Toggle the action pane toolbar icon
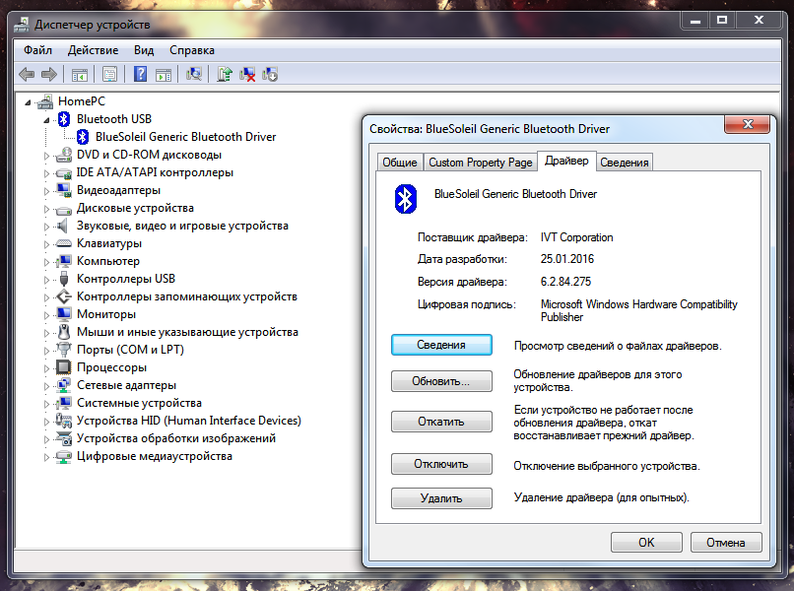This screenshot has height=591, width=794. coord(164,75)
